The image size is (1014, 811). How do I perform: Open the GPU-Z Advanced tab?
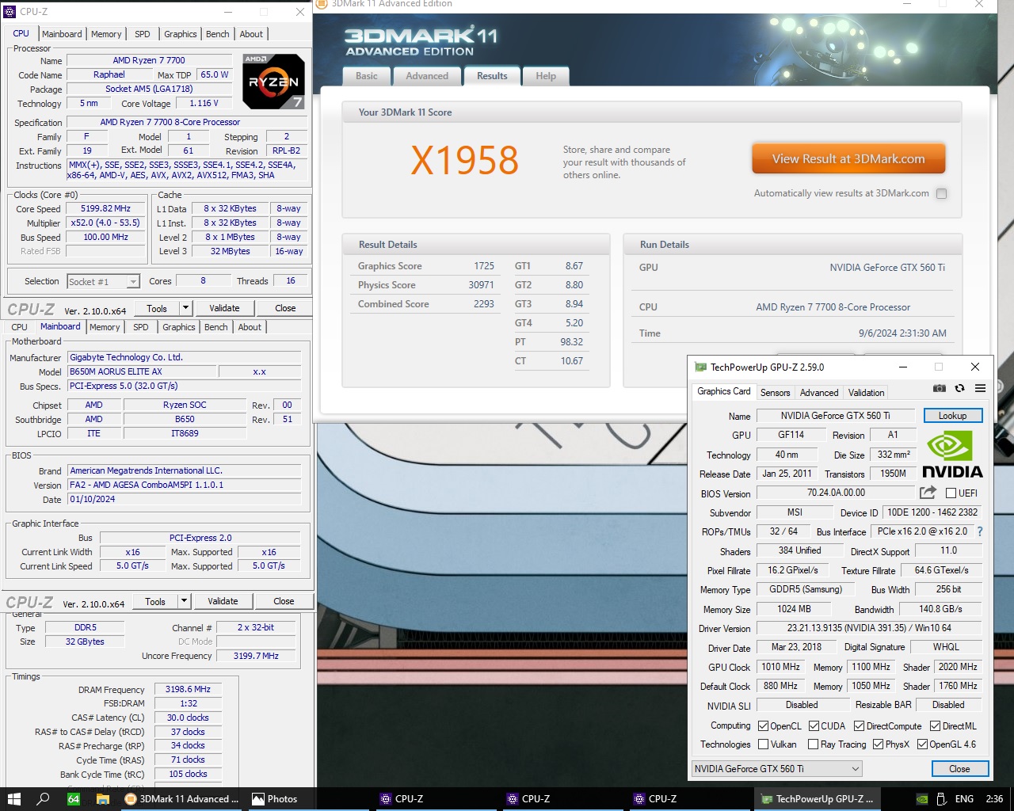tap(819, 392)
